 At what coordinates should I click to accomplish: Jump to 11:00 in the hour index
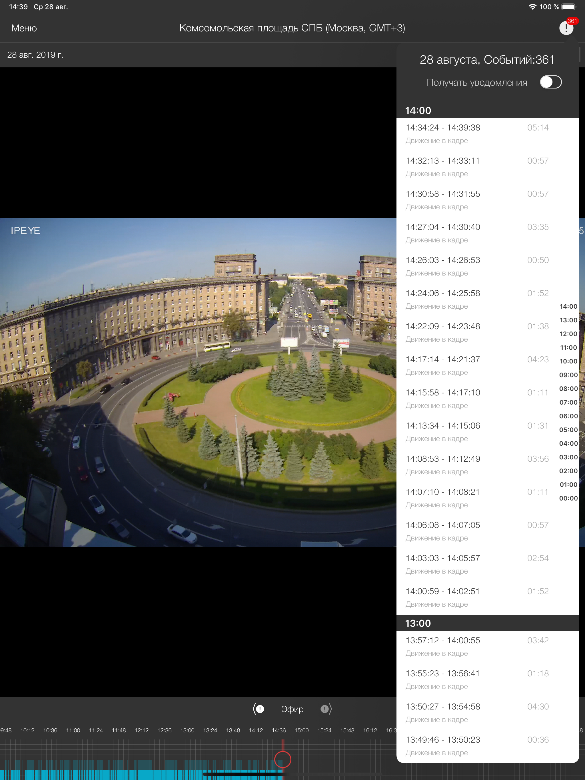click(568, 348)
